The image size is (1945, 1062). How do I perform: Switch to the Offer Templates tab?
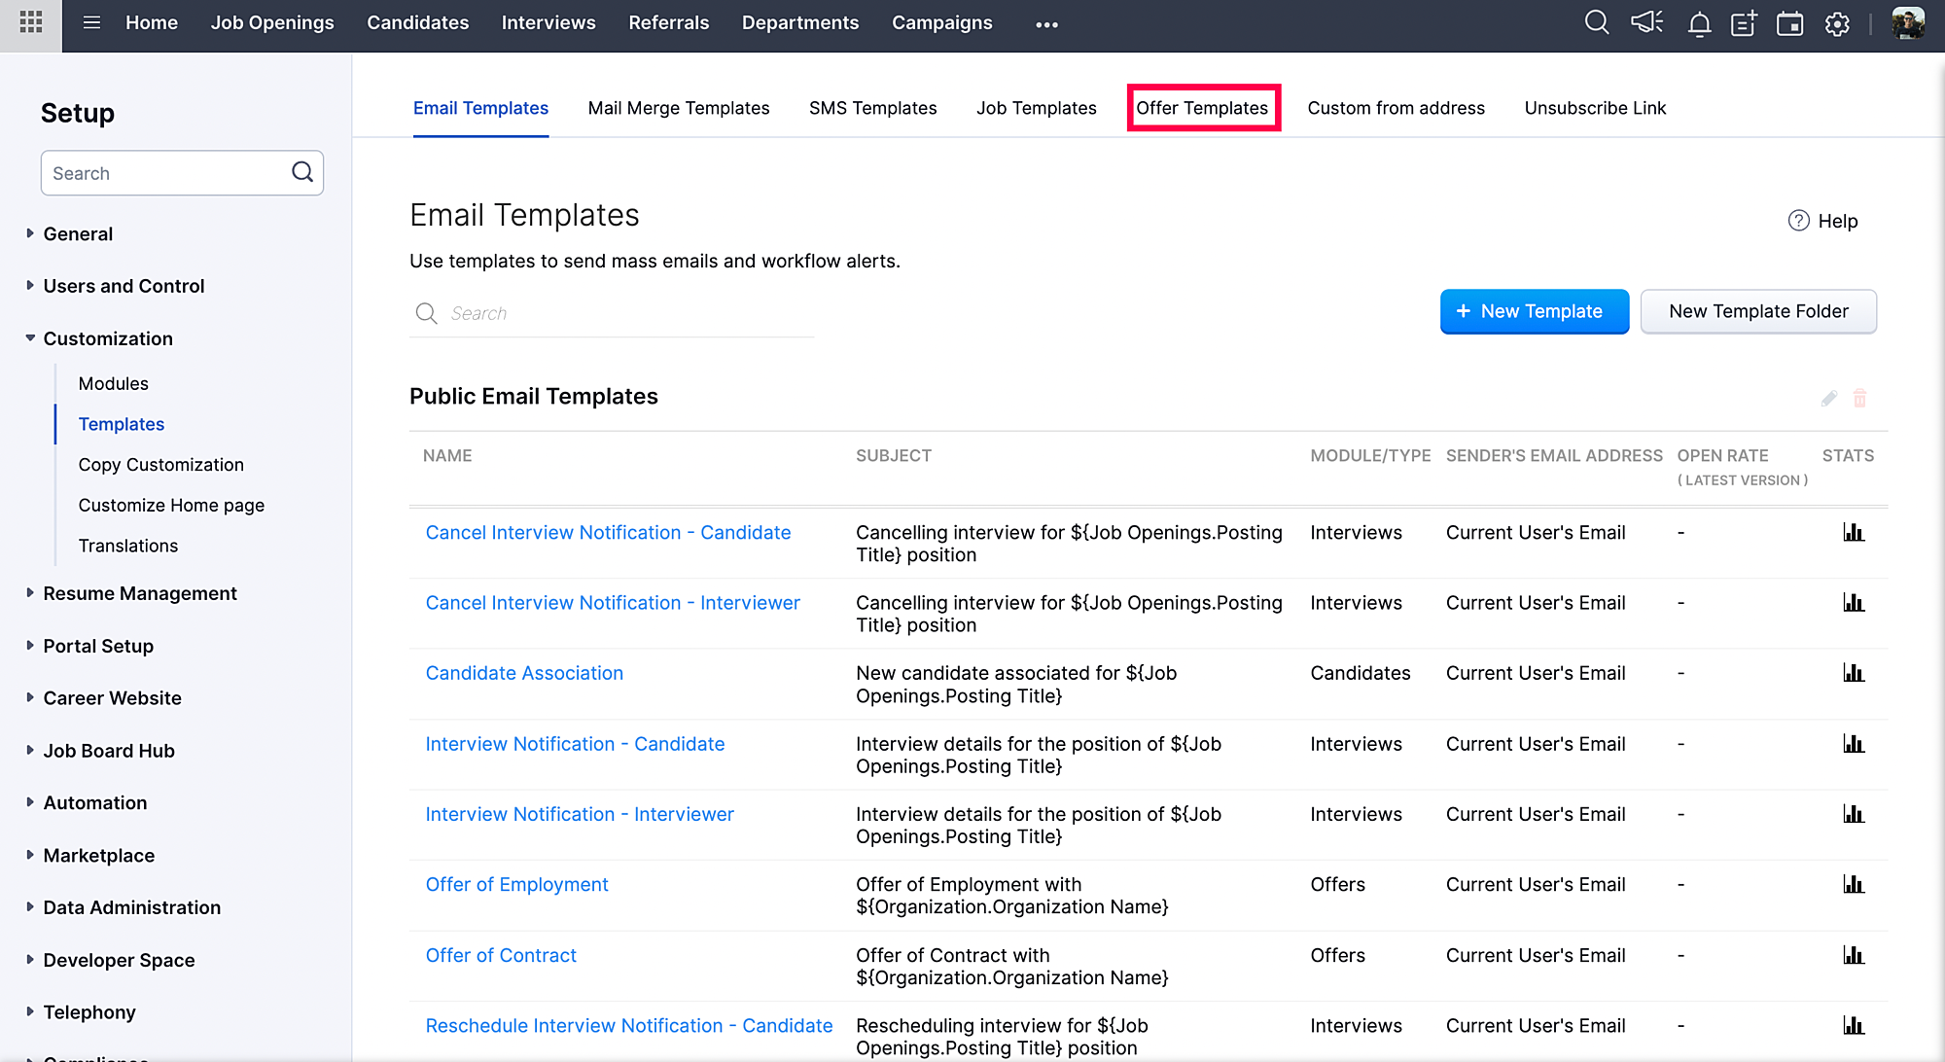(x=1202, y=108)
